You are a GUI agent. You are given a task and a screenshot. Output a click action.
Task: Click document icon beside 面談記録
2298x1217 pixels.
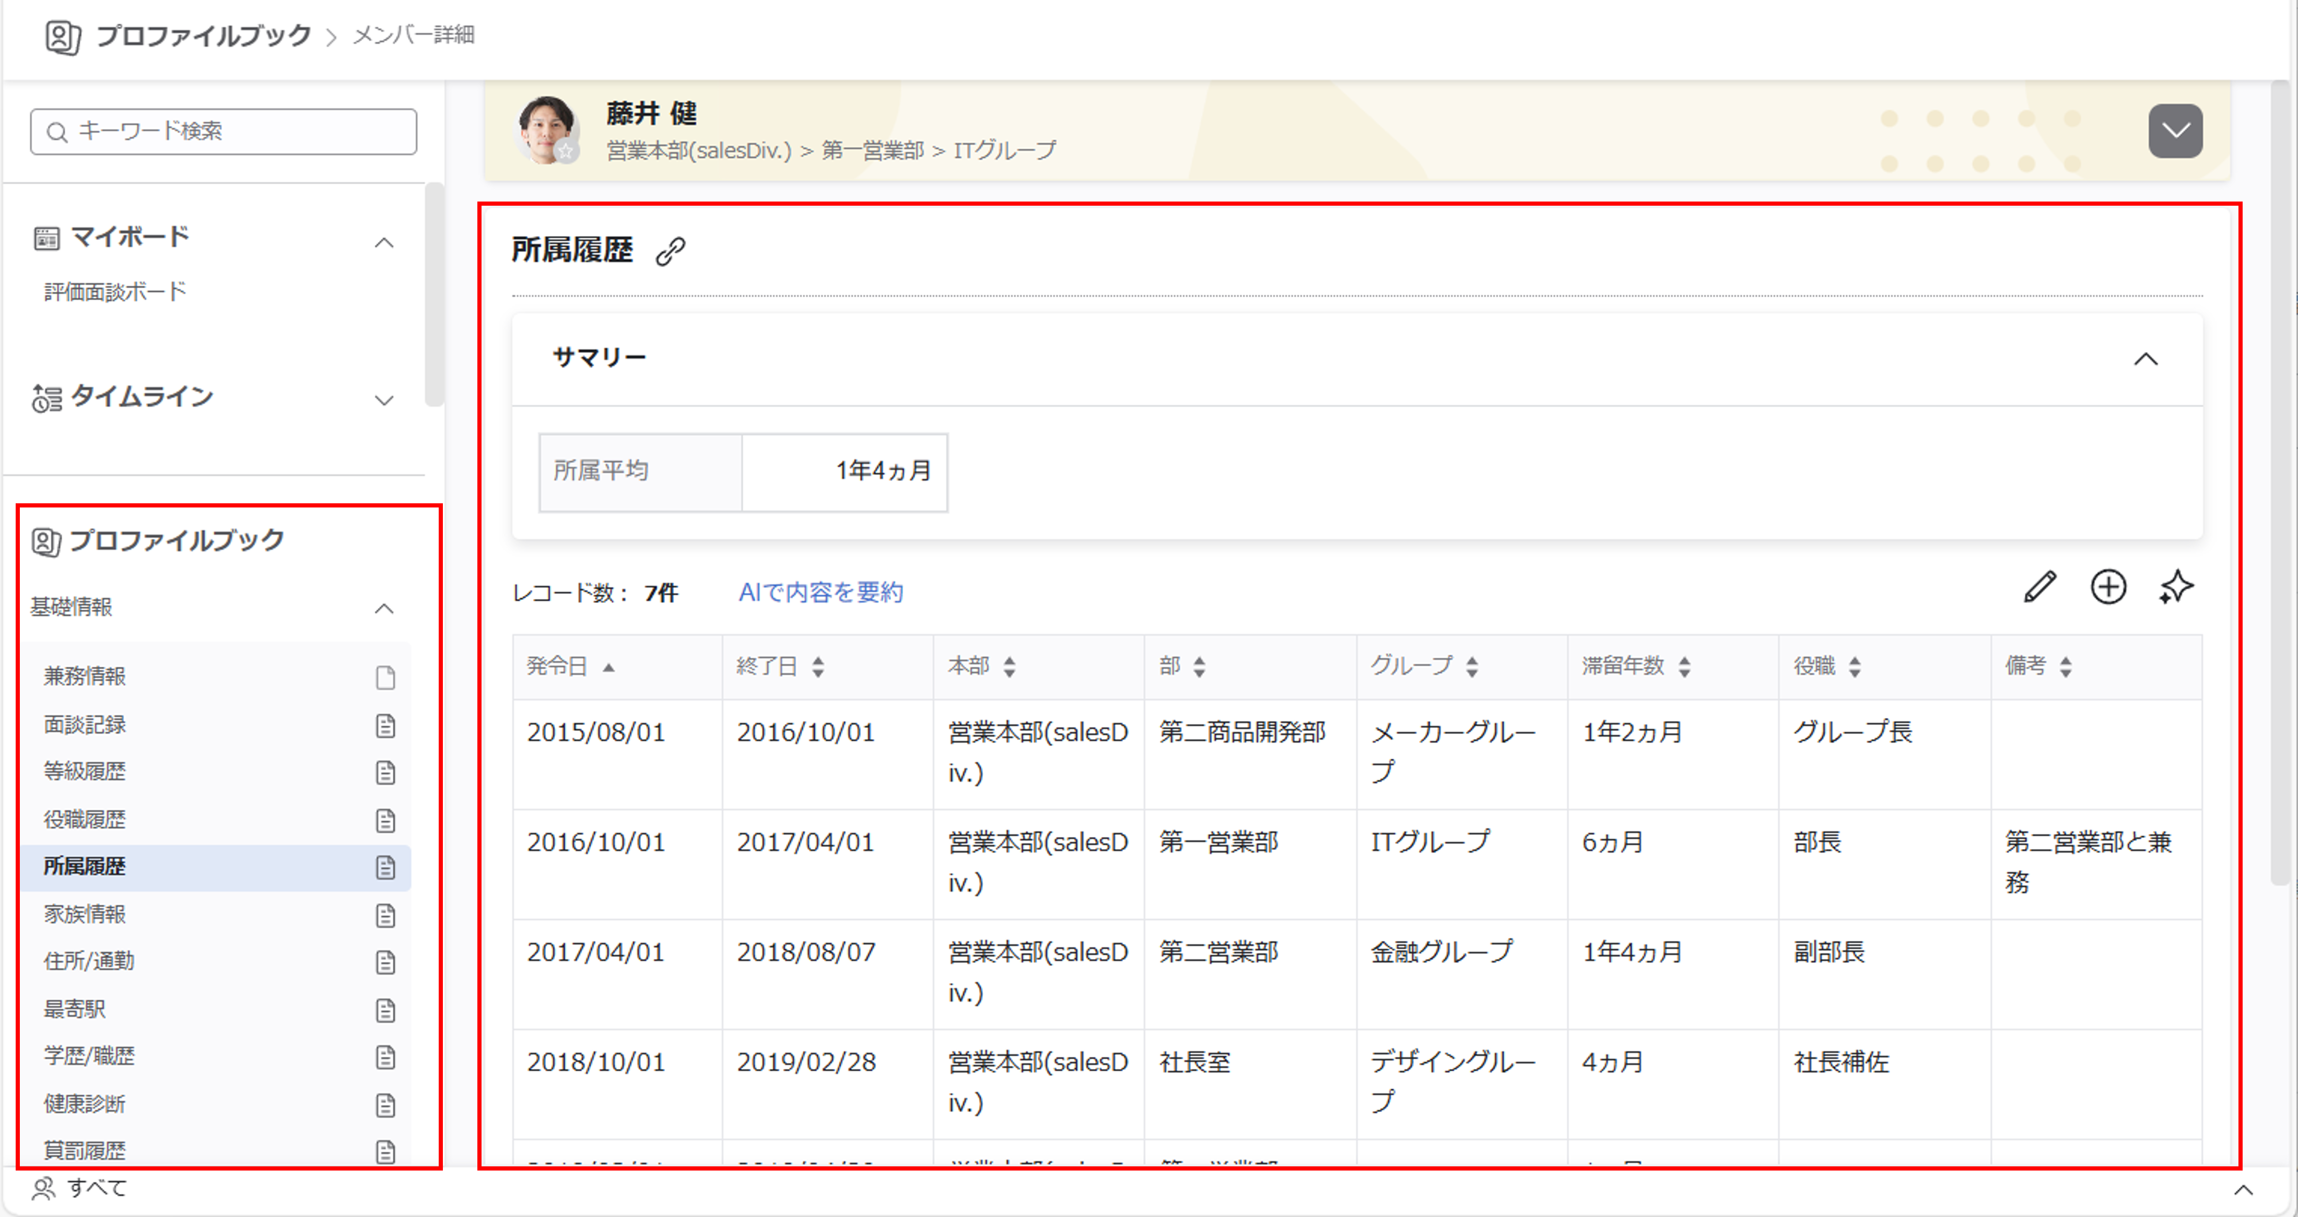(x=385, y=726)
